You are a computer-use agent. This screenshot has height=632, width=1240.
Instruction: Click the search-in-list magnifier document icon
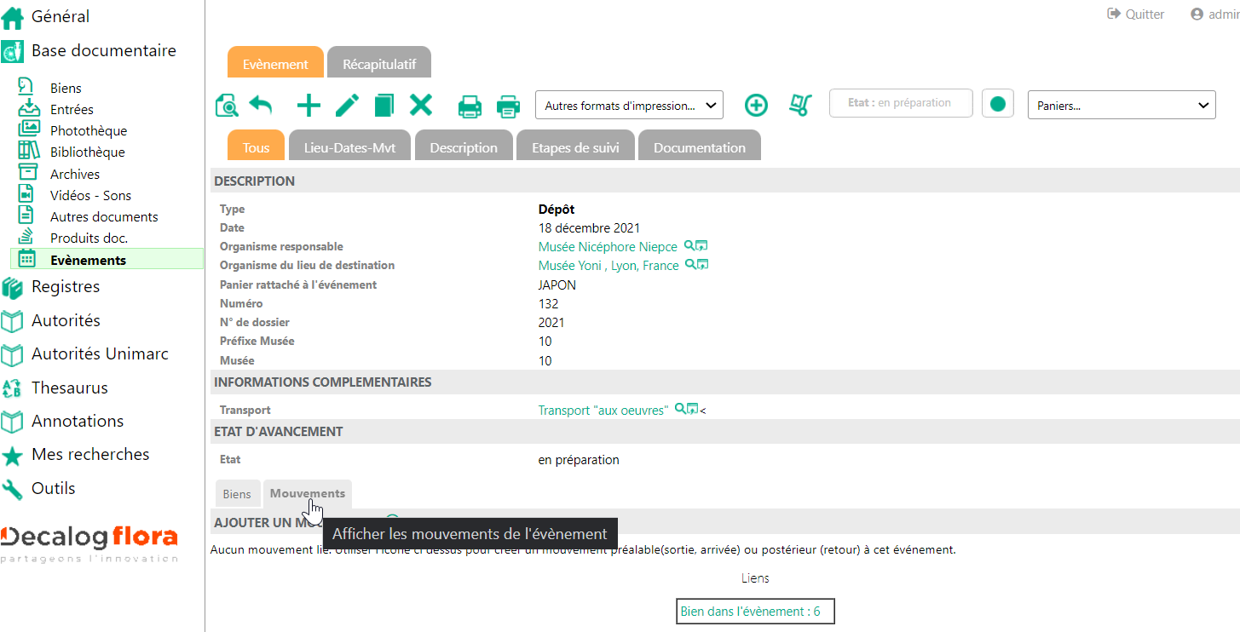tap(228, 106)
